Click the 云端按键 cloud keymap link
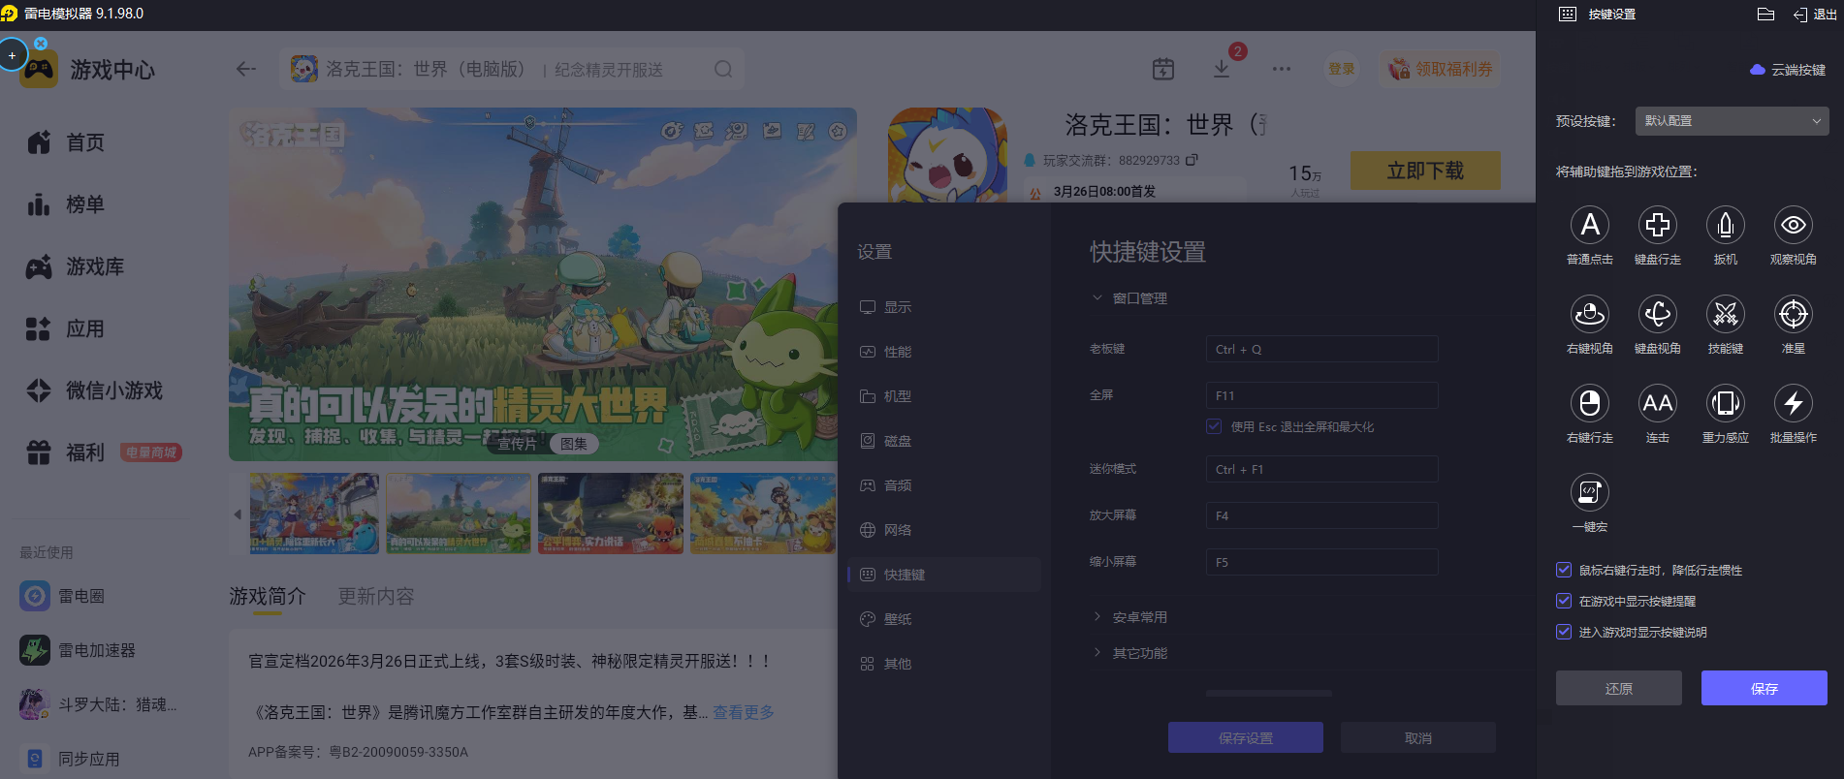The width and height of the screenshot is (1844, 779). pos(1788,70)
